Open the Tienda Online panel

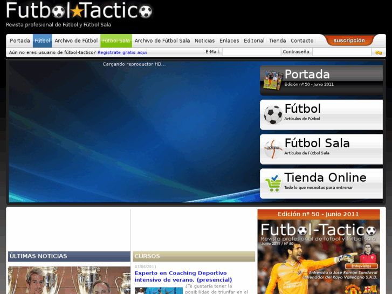click(x=321, y=183)
